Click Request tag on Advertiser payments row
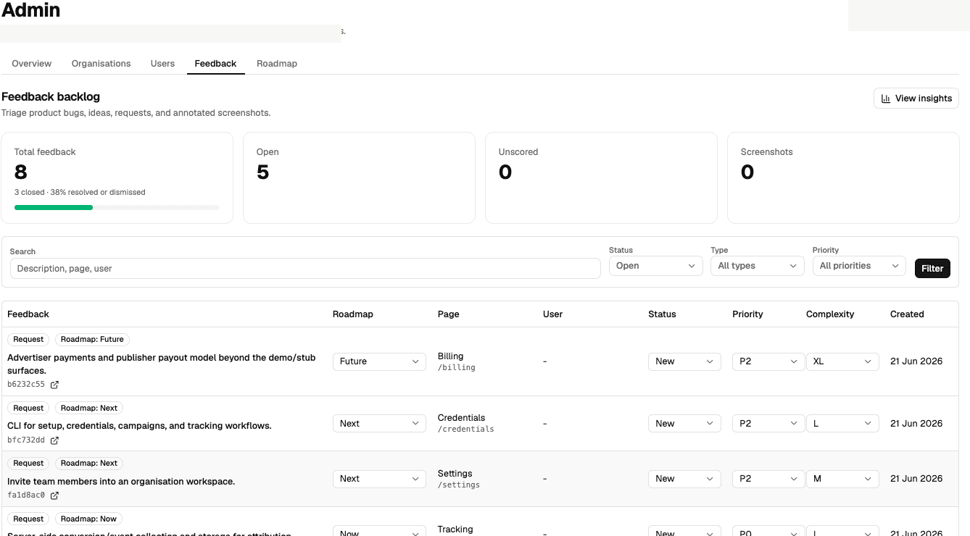 coord(28,339)
